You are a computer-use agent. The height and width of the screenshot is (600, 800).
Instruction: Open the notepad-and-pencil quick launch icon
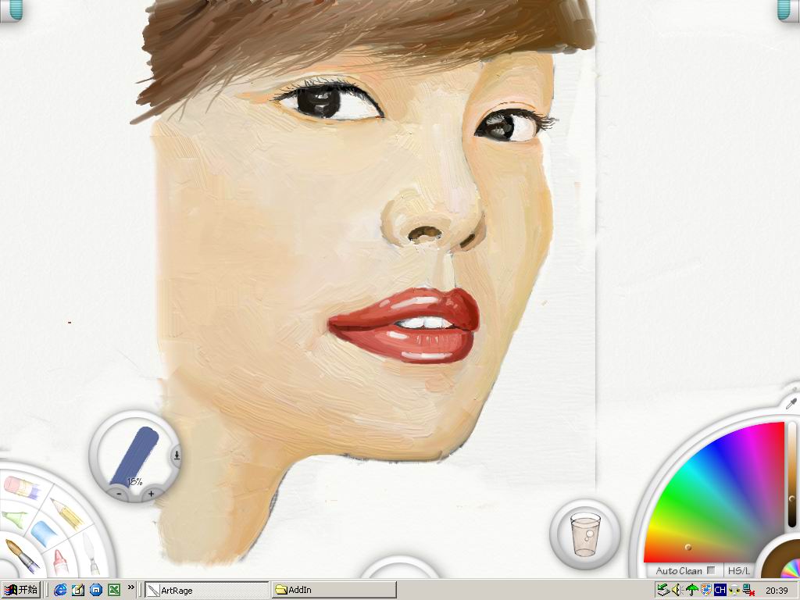coord(78,590)
